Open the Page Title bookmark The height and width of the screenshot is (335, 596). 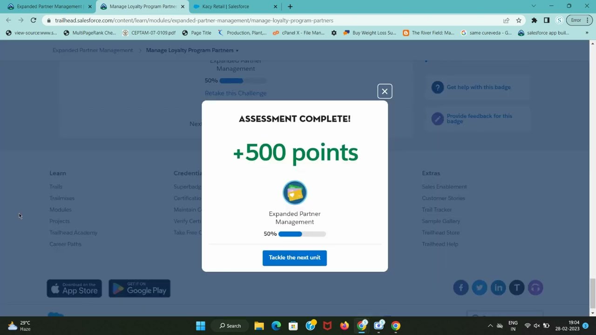[x=196, y=33]
